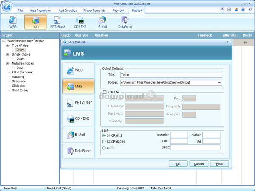Open the help question-mark icon top-right

[x=243, y=10]
